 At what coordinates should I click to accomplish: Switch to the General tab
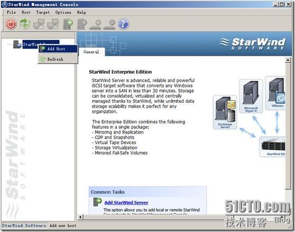coord(91,52)
